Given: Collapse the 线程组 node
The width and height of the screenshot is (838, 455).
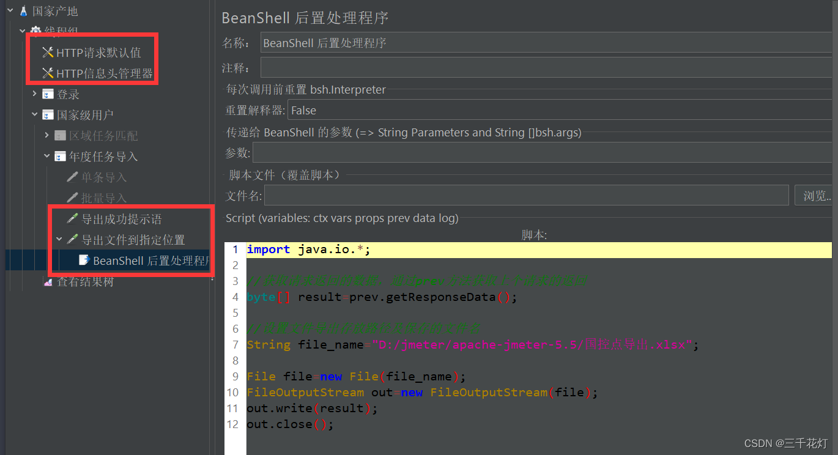Looking at the screenshot, I should [x=23, y=31].
